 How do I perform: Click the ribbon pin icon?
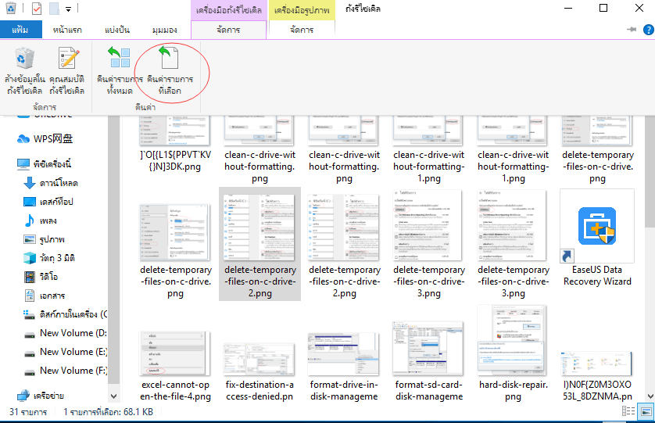632,29
